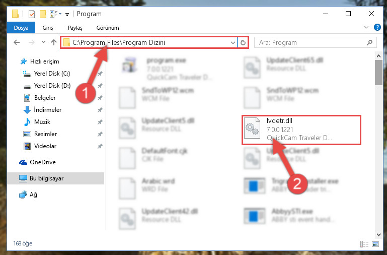Switch to large icons view icon

[375, 244]
